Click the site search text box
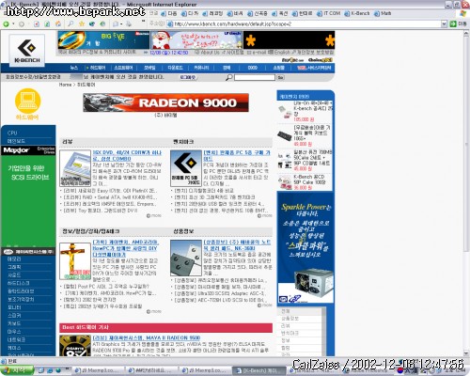The image size is (470, 376). point(255,77)
